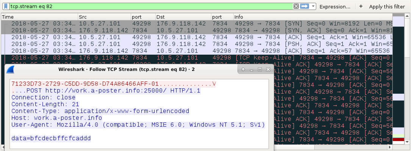Sort packets by the Src column header
411x151 pixels.
tap(104, 17)
